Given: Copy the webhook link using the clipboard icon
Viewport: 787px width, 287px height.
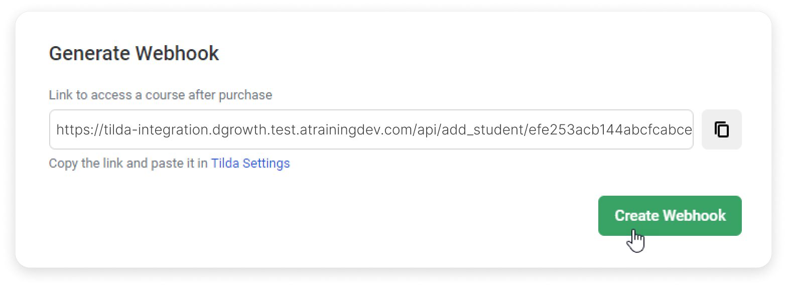Looking at the screenshot, I should [721, 129].
